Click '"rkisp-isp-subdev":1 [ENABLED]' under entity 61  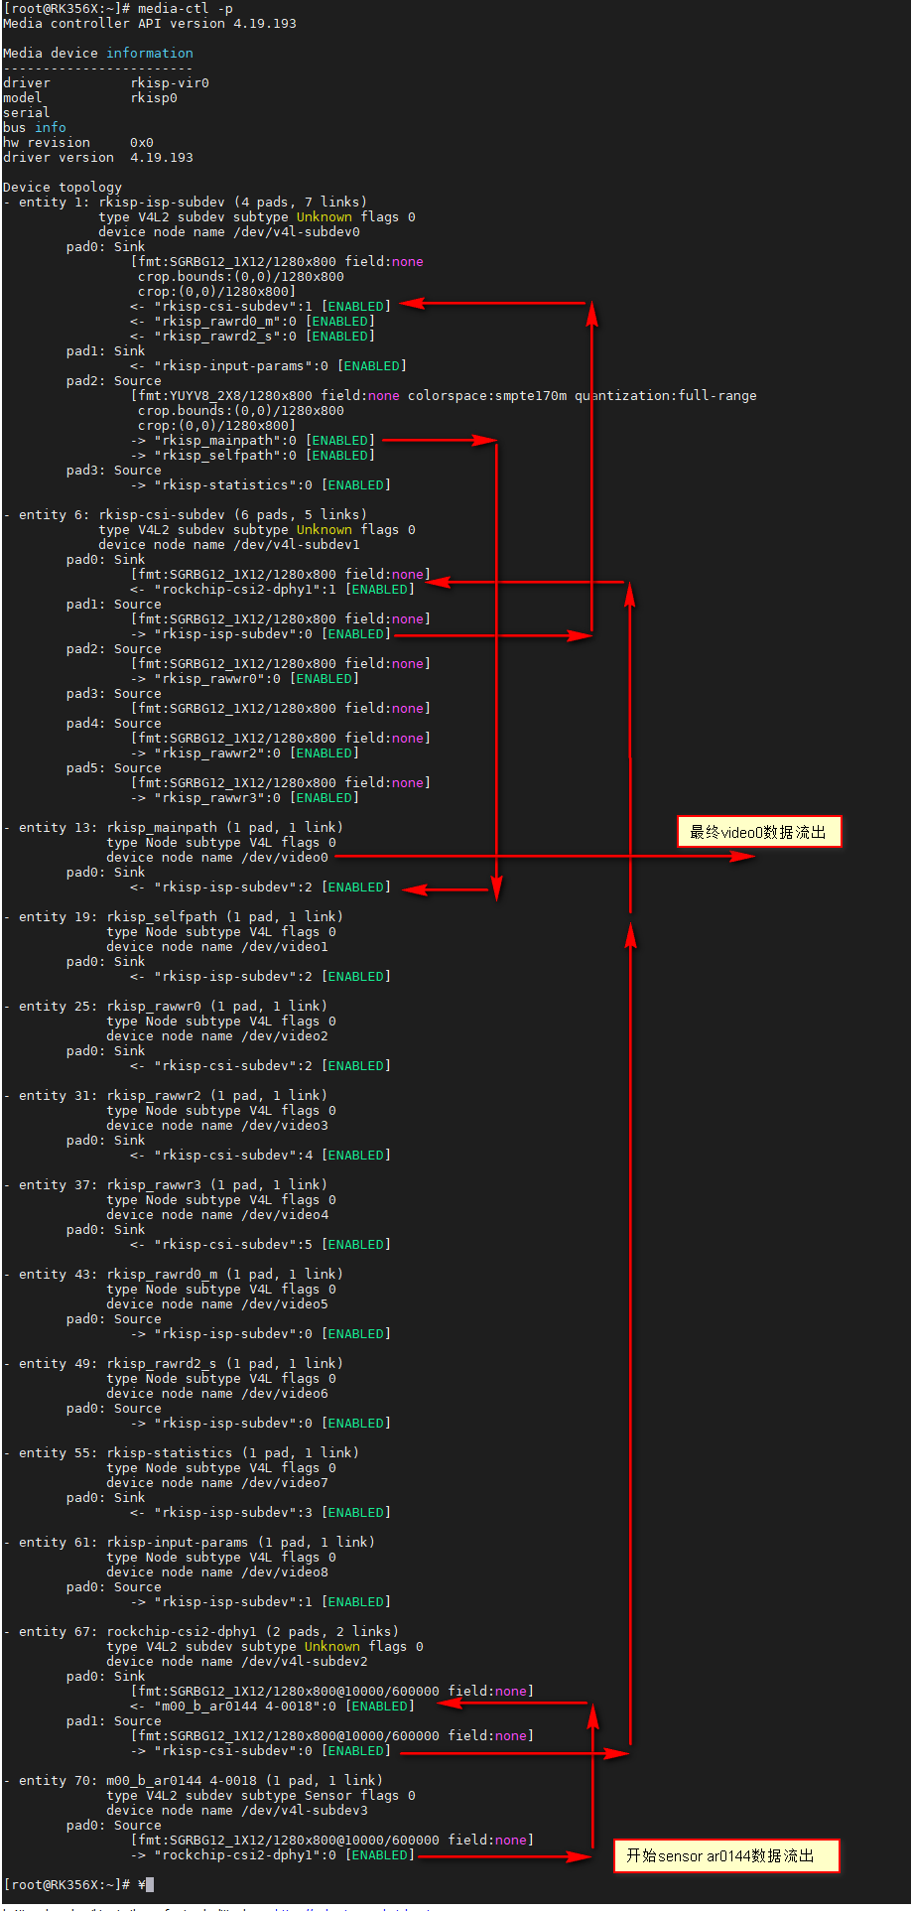[273, 1601]
